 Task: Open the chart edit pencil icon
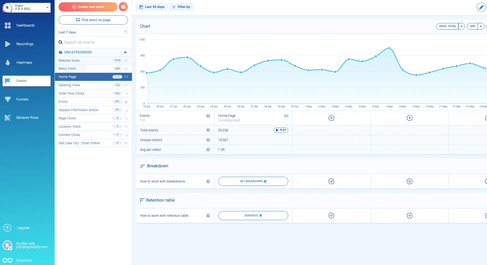pyautogui.click(x=481, y=7)
